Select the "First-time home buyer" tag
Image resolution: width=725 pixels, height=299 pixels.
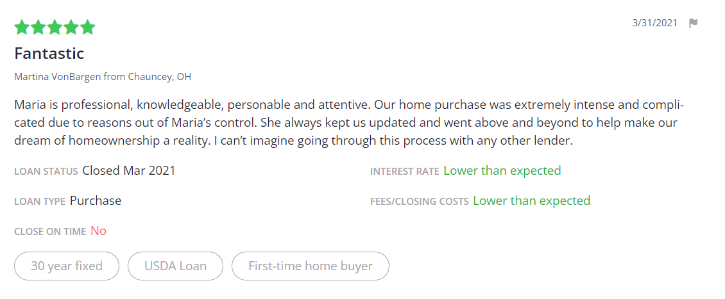pos(311,266)
